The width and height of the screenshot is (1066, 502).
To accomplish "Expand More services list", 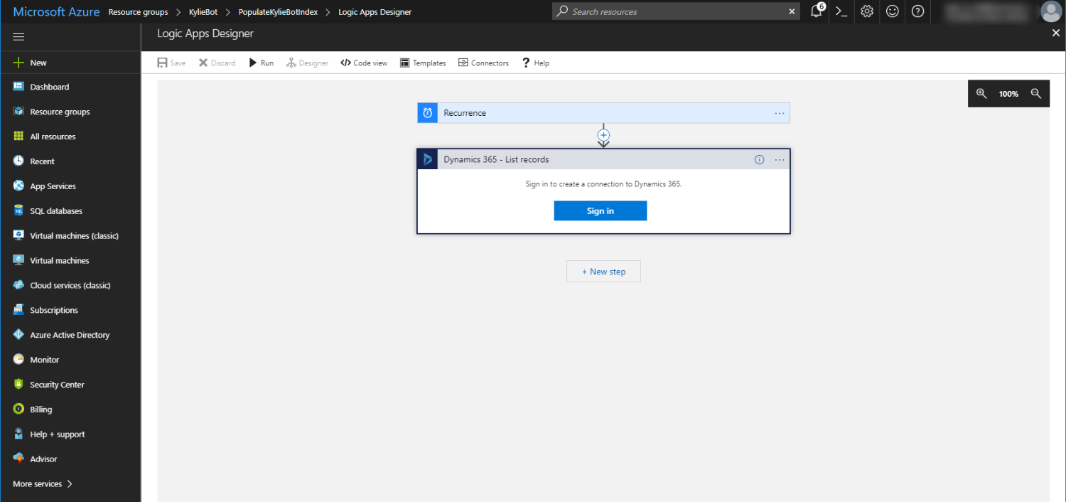I will (43, 484).
